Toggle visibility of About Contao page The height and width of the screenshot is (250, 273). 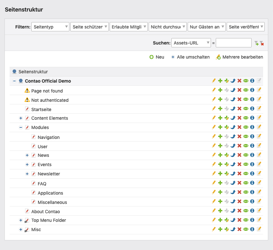pyautogui.click(x=246, y=211)
